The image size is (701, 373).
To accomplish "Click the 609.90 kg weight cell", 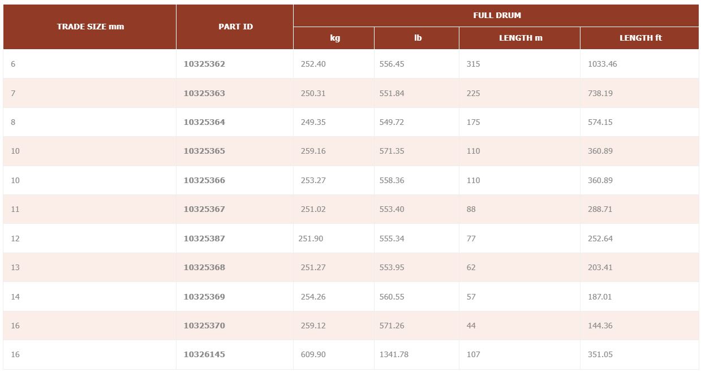I will coord(313,354).
